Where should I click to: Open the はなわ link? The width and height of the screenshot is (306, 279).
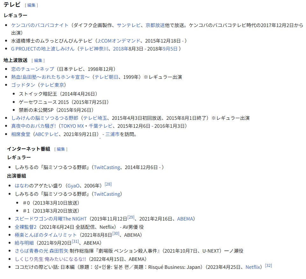pos(22,186)
